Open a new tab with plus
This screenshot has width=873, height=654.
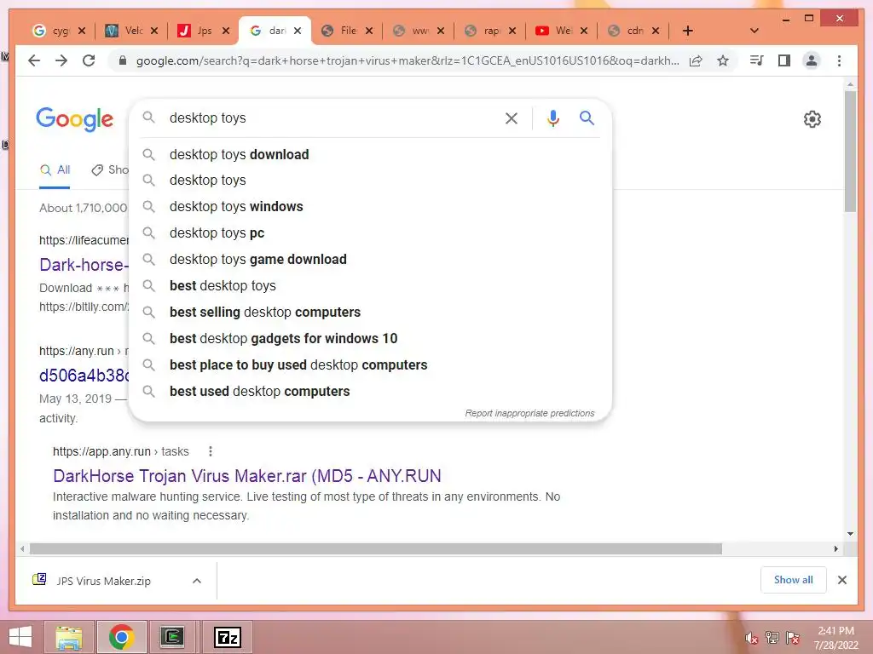(688, 31)
